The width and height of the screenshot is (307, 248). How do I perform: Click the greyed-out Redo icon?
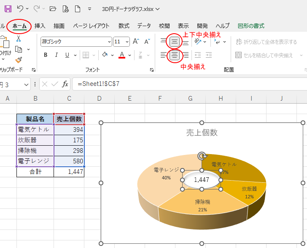click(x=37, y=9)
